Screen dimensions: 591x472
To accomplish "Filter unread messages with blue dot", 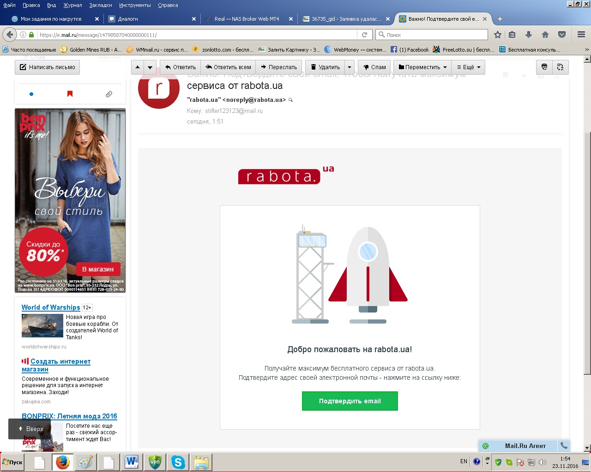I will [31, 94].
